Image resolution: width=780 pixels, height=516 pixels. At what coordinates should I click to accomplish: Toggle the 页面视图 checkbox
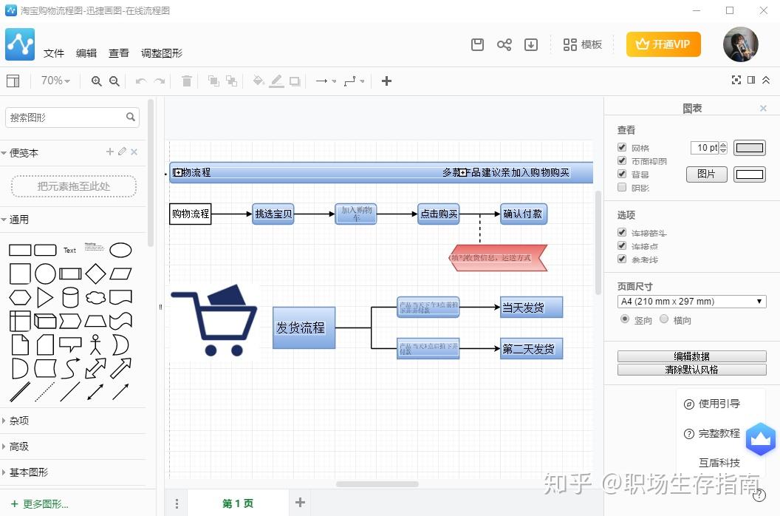pyautogui.click(x=622, y=161)
